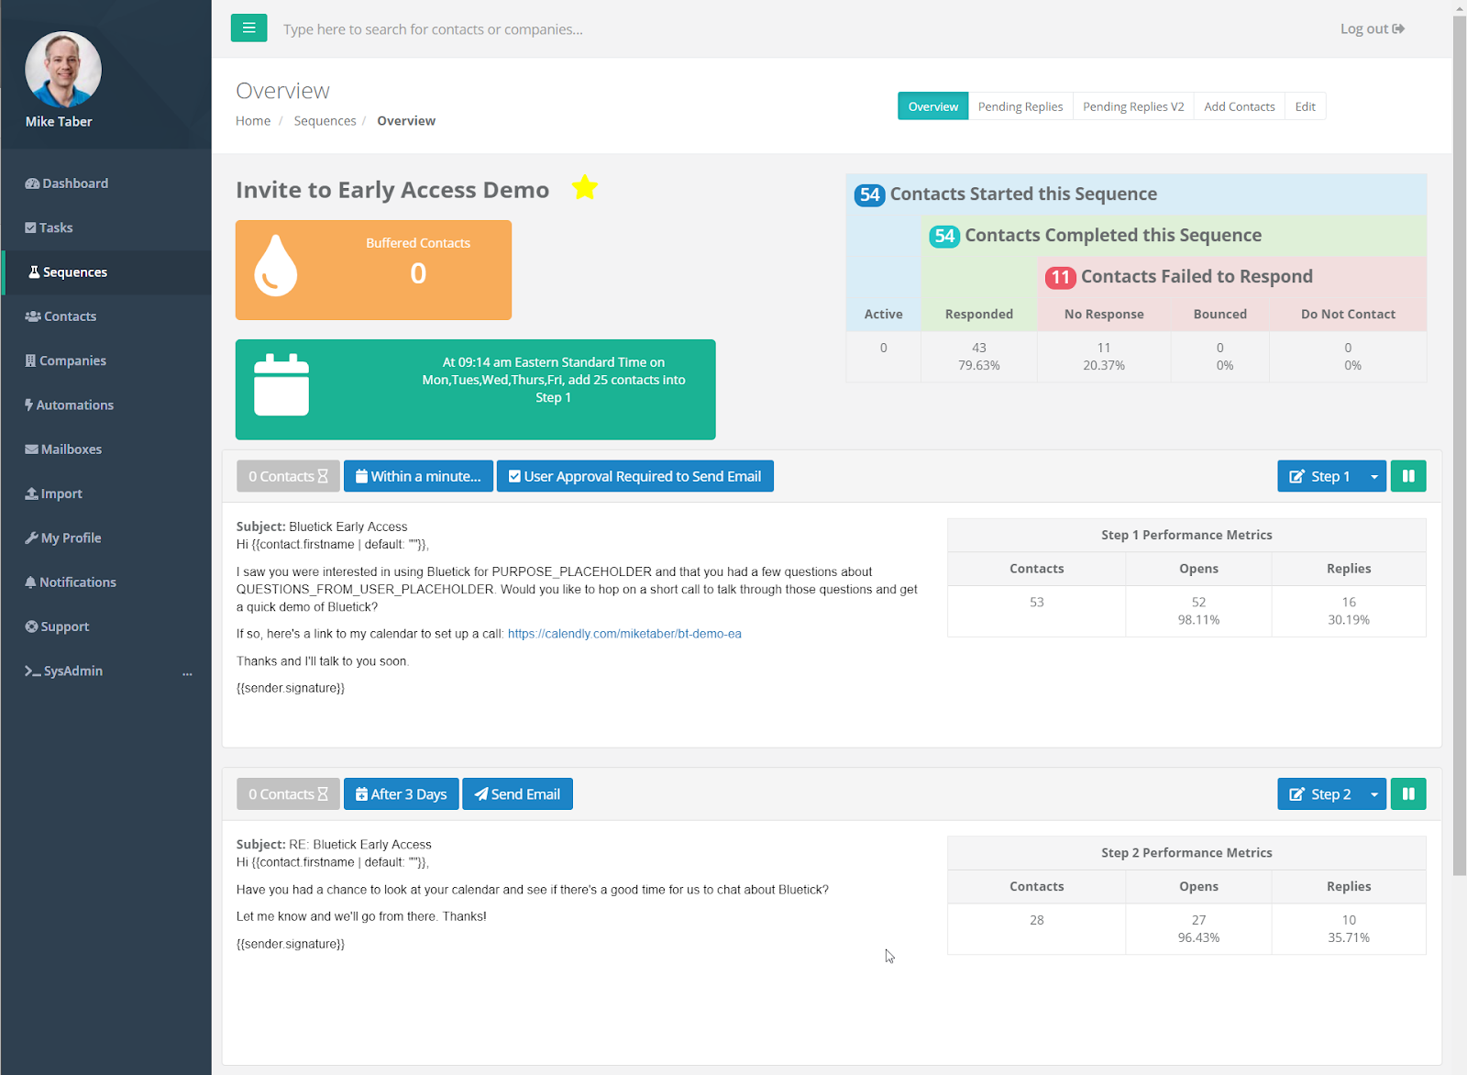The height and width of the screenshot is (1075, 1467).
Task: Open the Pending Replies V2 tab
Action: [1133, 106]
